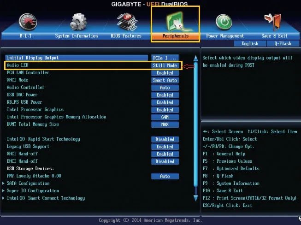Click the F9 System Information help line
The width and height of the screenshot is (301, 225).
(231, 184)
